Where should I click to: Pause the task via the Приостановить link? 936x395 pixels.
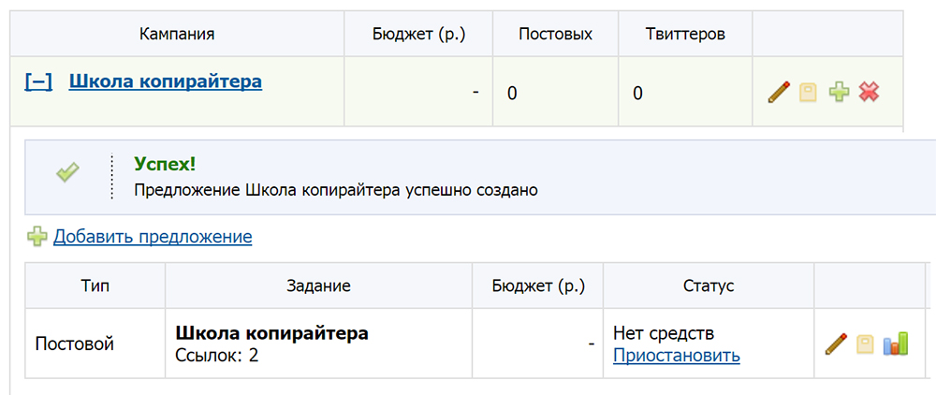click(x=676, y=356)
